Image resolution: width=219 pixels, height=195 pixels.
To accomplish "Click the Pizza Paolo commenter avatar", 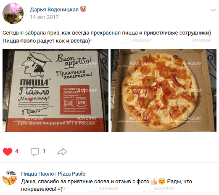I will (x=10, y=178).
